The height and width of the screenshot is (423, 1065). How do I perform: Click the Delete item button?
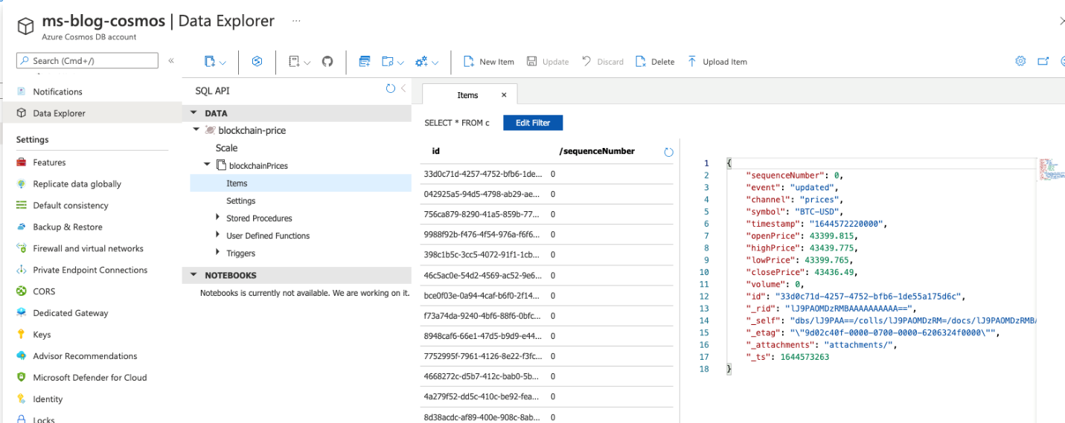click(655, 62)
